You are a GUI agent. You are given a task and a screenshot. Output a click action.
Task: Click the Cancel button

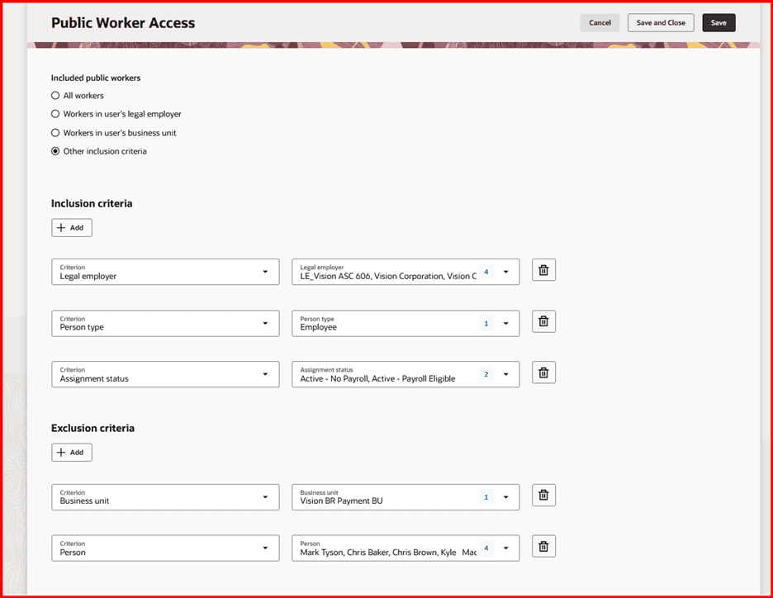coord(600,22)
